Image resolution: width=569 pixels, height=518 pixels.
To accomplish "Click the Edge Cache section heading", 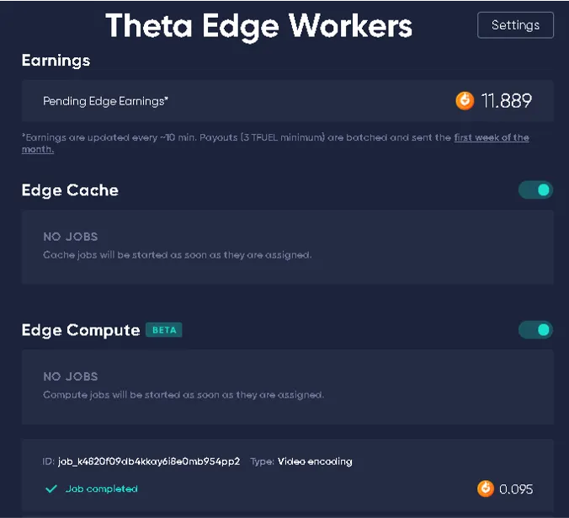I will click(70, 190).
